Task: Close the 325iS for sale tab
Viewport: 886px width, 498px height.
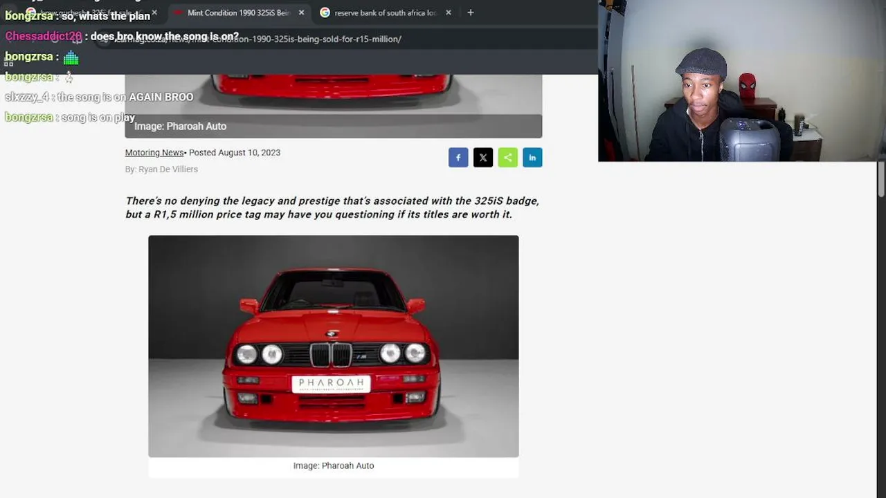Action: [154, 12]
